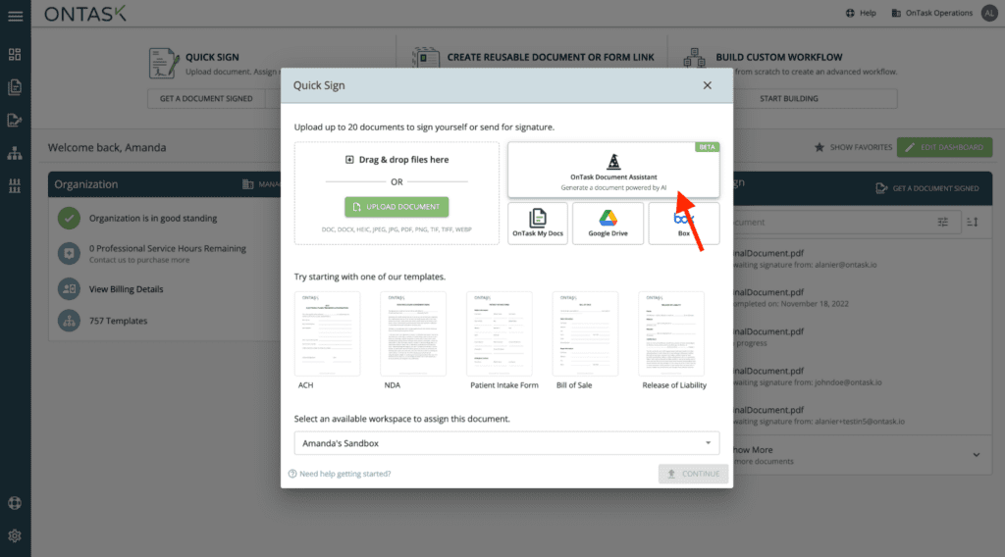Image resolution: width=1005 pixels, height=557 pixels.
Task: Open filter options icon in document search
Action: 943,223
